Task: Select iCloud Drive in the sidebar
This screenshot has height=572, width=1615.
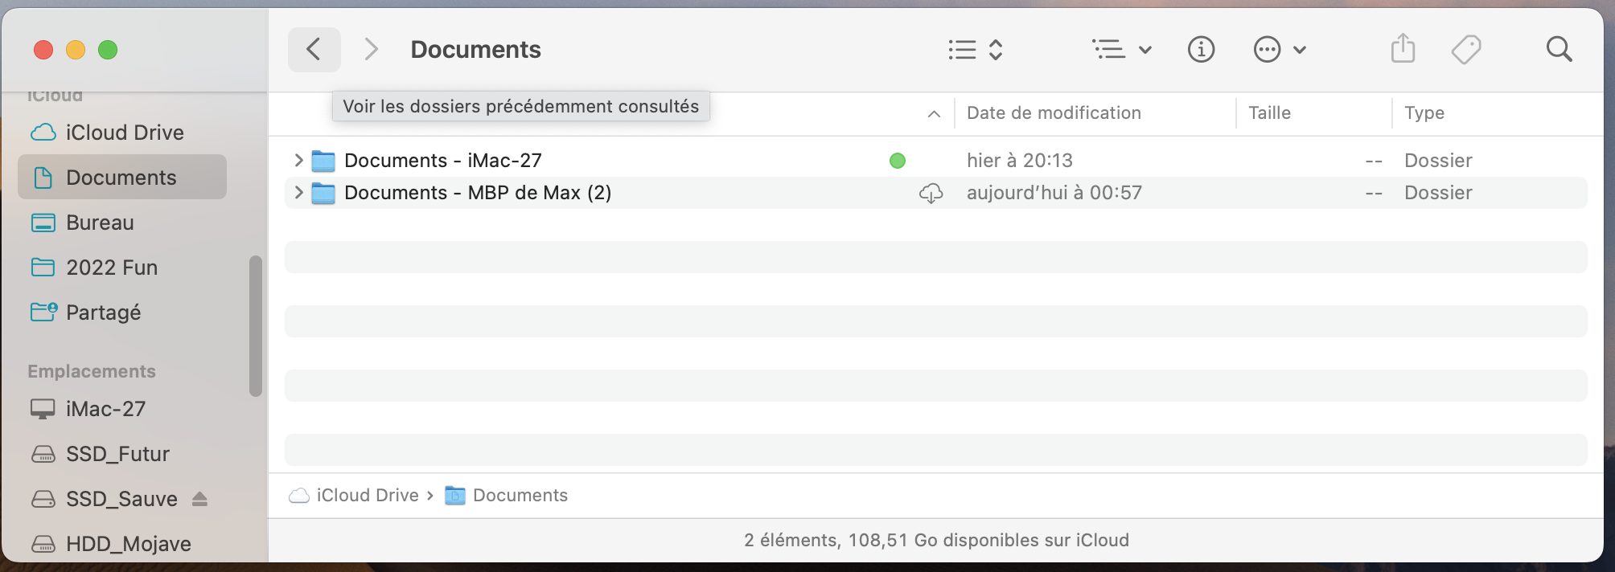Action: click(124, 133)
